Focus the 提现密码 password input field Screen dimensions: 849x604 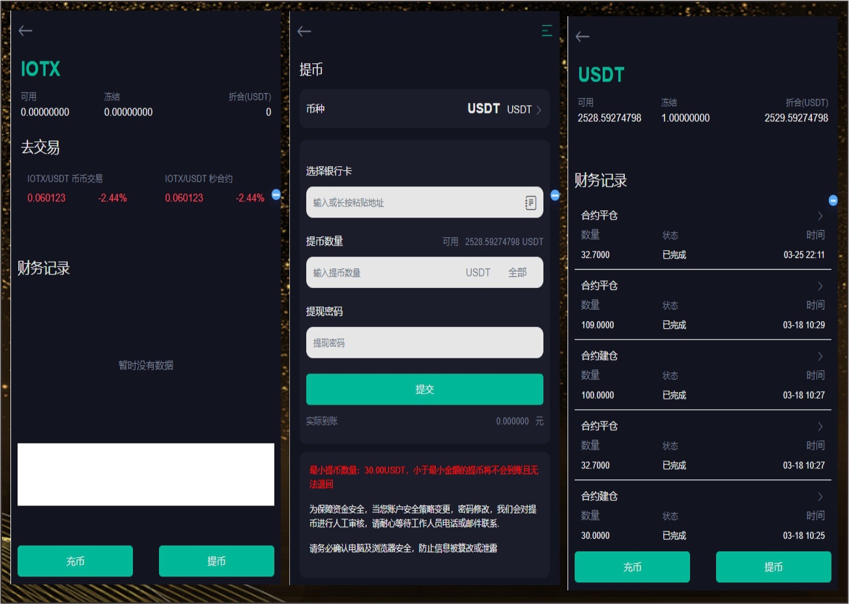pyautogui.click(x=424, y=343)
